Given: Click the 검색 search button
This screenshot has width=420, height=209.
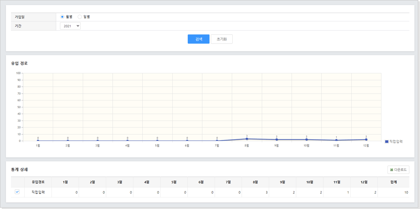Looking at the screenshot, I should [x=198, y=39].
